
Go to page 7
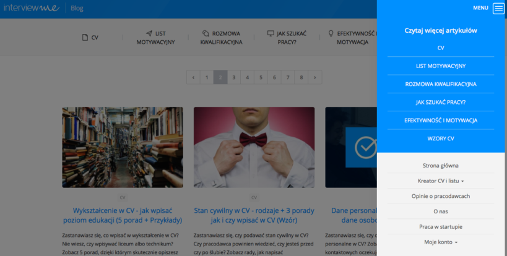[x=288, y=77]
